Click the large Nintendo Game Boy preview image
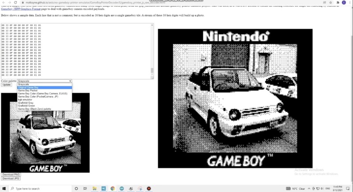This screenshot has width=353, height=192. (x=235, y=98)
